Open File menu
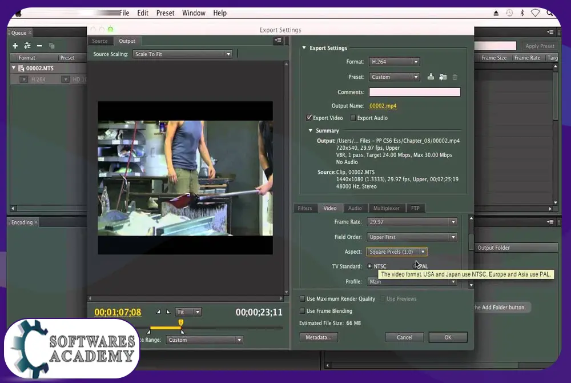The width and height of the screenshot is (571, 383). coord(124,13)
